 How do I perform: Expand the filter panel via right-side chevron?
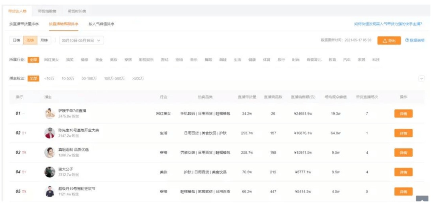(422, 78)
